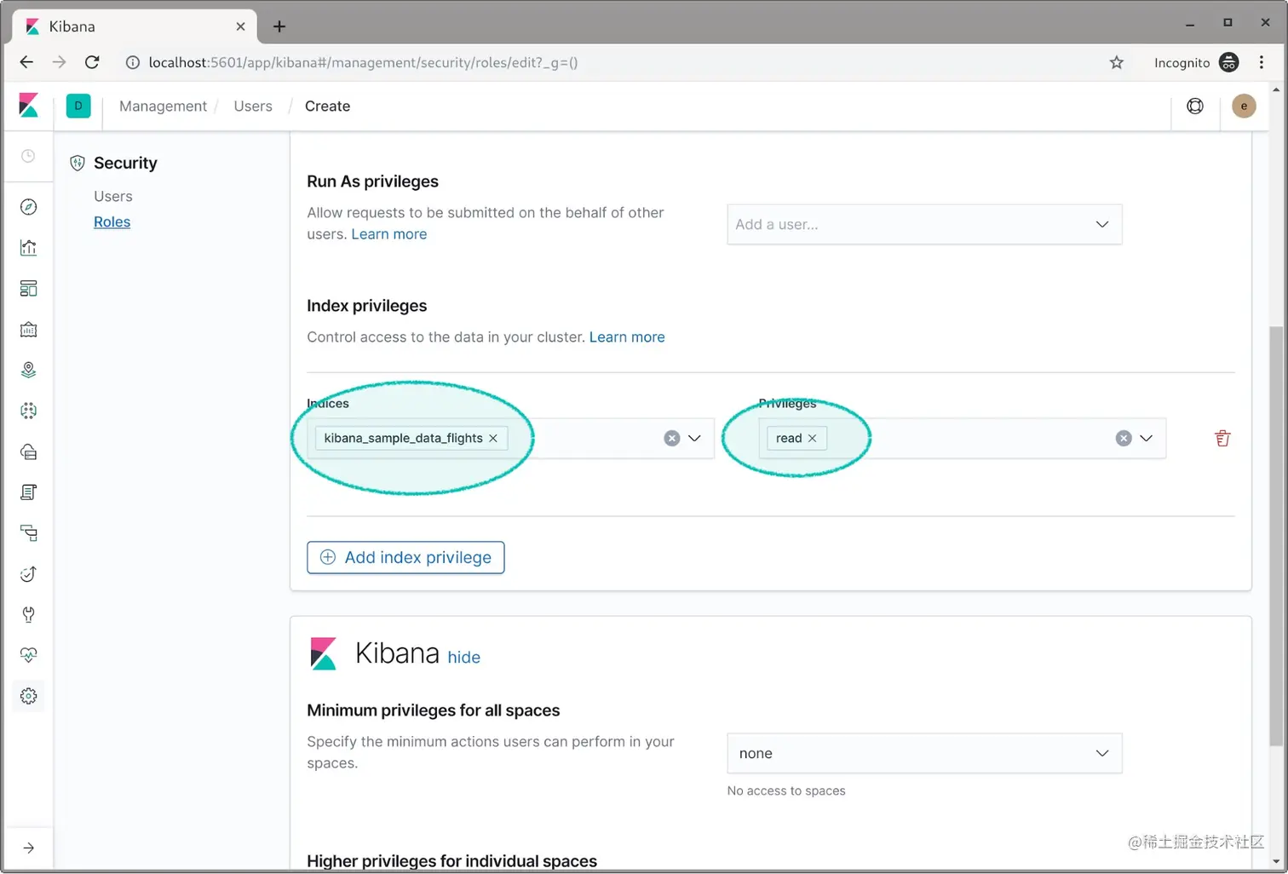The height and width of the screenshot is (874, 1288).
Task: Open the Kibana home logo
Action: [28, 106]
